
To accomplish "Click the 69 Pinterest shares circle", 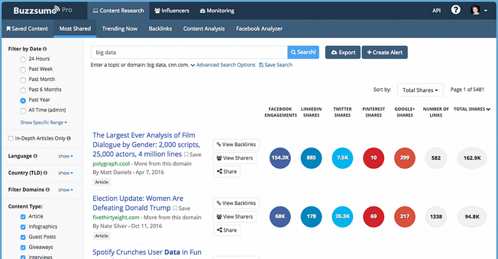I will click(374, 217).
